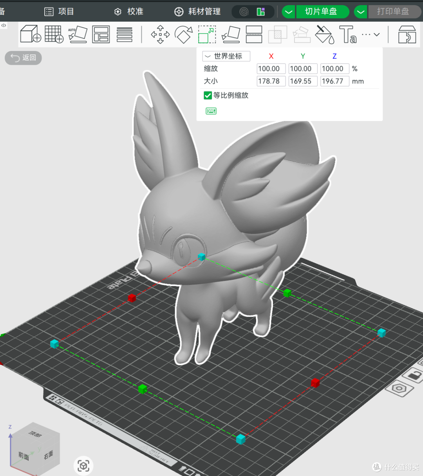Select the Lay on face tool

(x=231, y=35)
